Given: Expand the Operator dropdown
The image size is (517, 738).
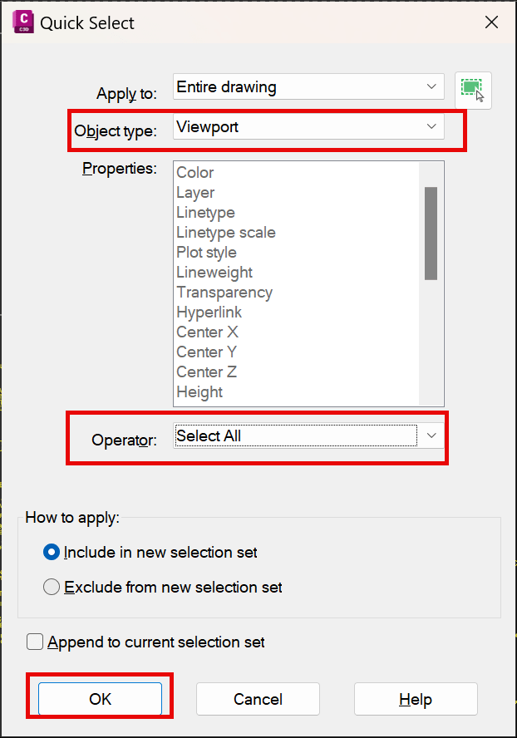Looking at the screenshot, I should point(308,435).
